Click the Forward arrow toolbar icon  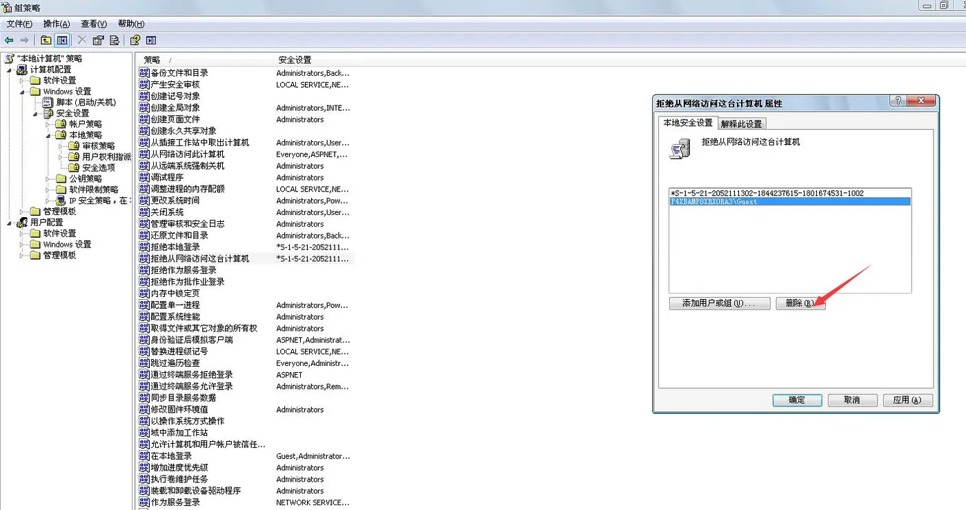click(x=25, y=41)
